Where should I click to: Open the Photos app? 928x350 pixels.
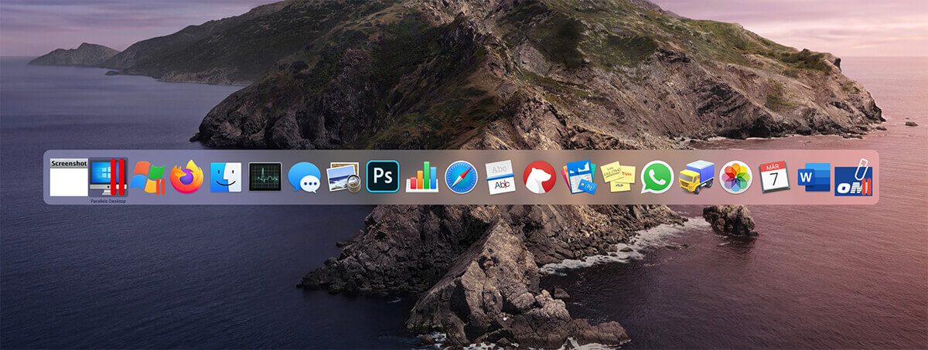(735, 177)
